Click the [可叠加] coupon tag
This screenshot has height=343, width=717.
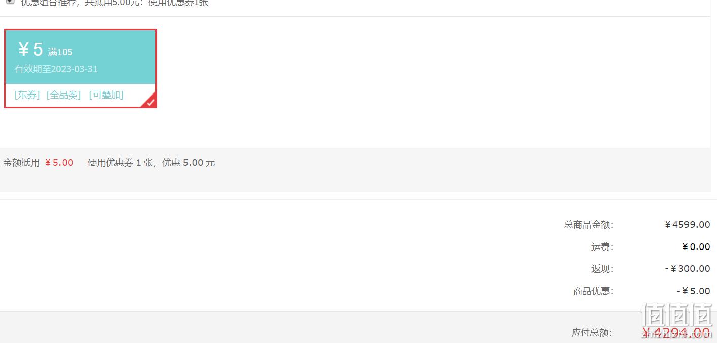click(106, 95)
